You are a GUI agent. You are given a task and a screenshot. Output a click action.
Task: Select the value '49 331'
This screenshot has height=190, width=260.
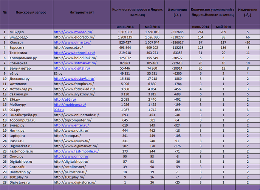point(125,73)
